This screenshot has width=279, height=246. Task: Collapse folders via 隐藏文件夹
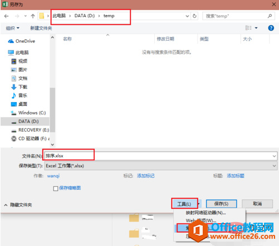(18, 205)
